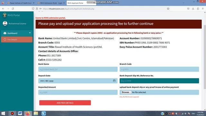
Task: Close the Rawal Institute of Health Sciences tab
Action: click(x=33, y=3)
